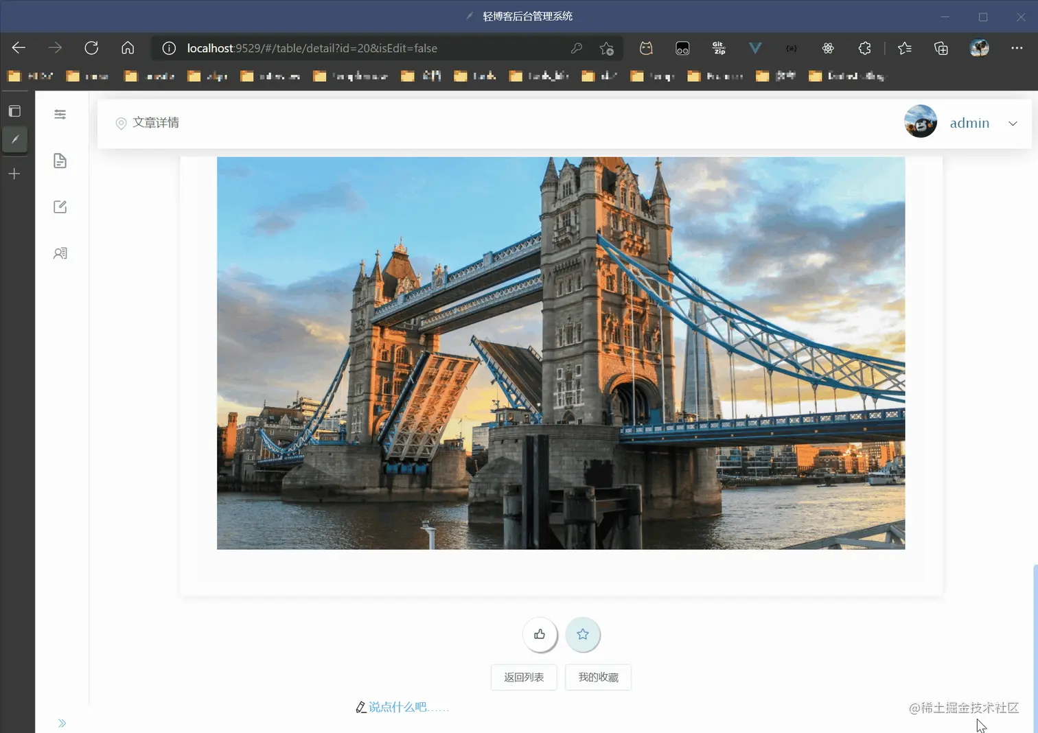Add page to favorites star icon
The width and height of the screenshot is (1038, 733).
607,48
